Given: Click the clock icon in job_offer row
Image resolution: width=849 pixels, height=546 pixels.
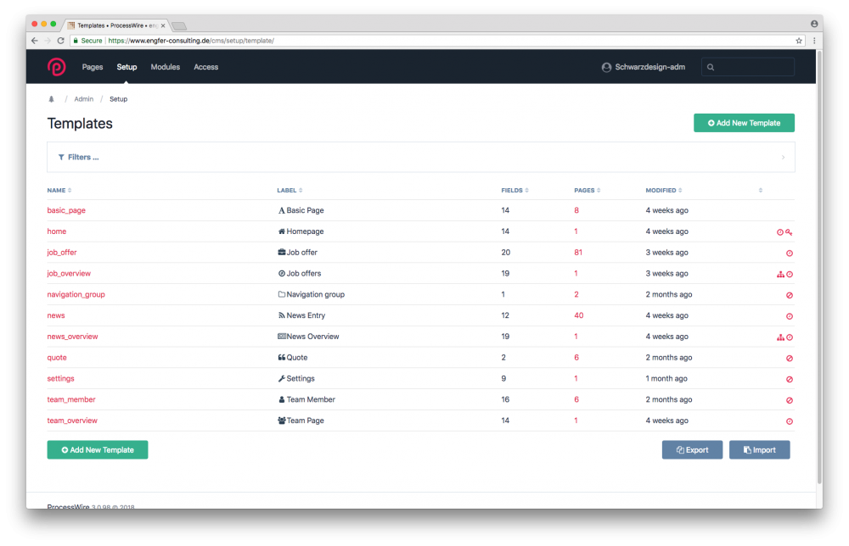Looking at the screenshot, I should tap(789, 253).
